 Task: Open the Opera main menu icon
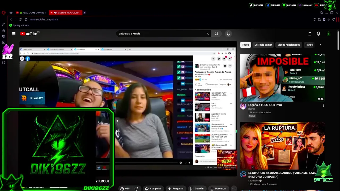3,12
